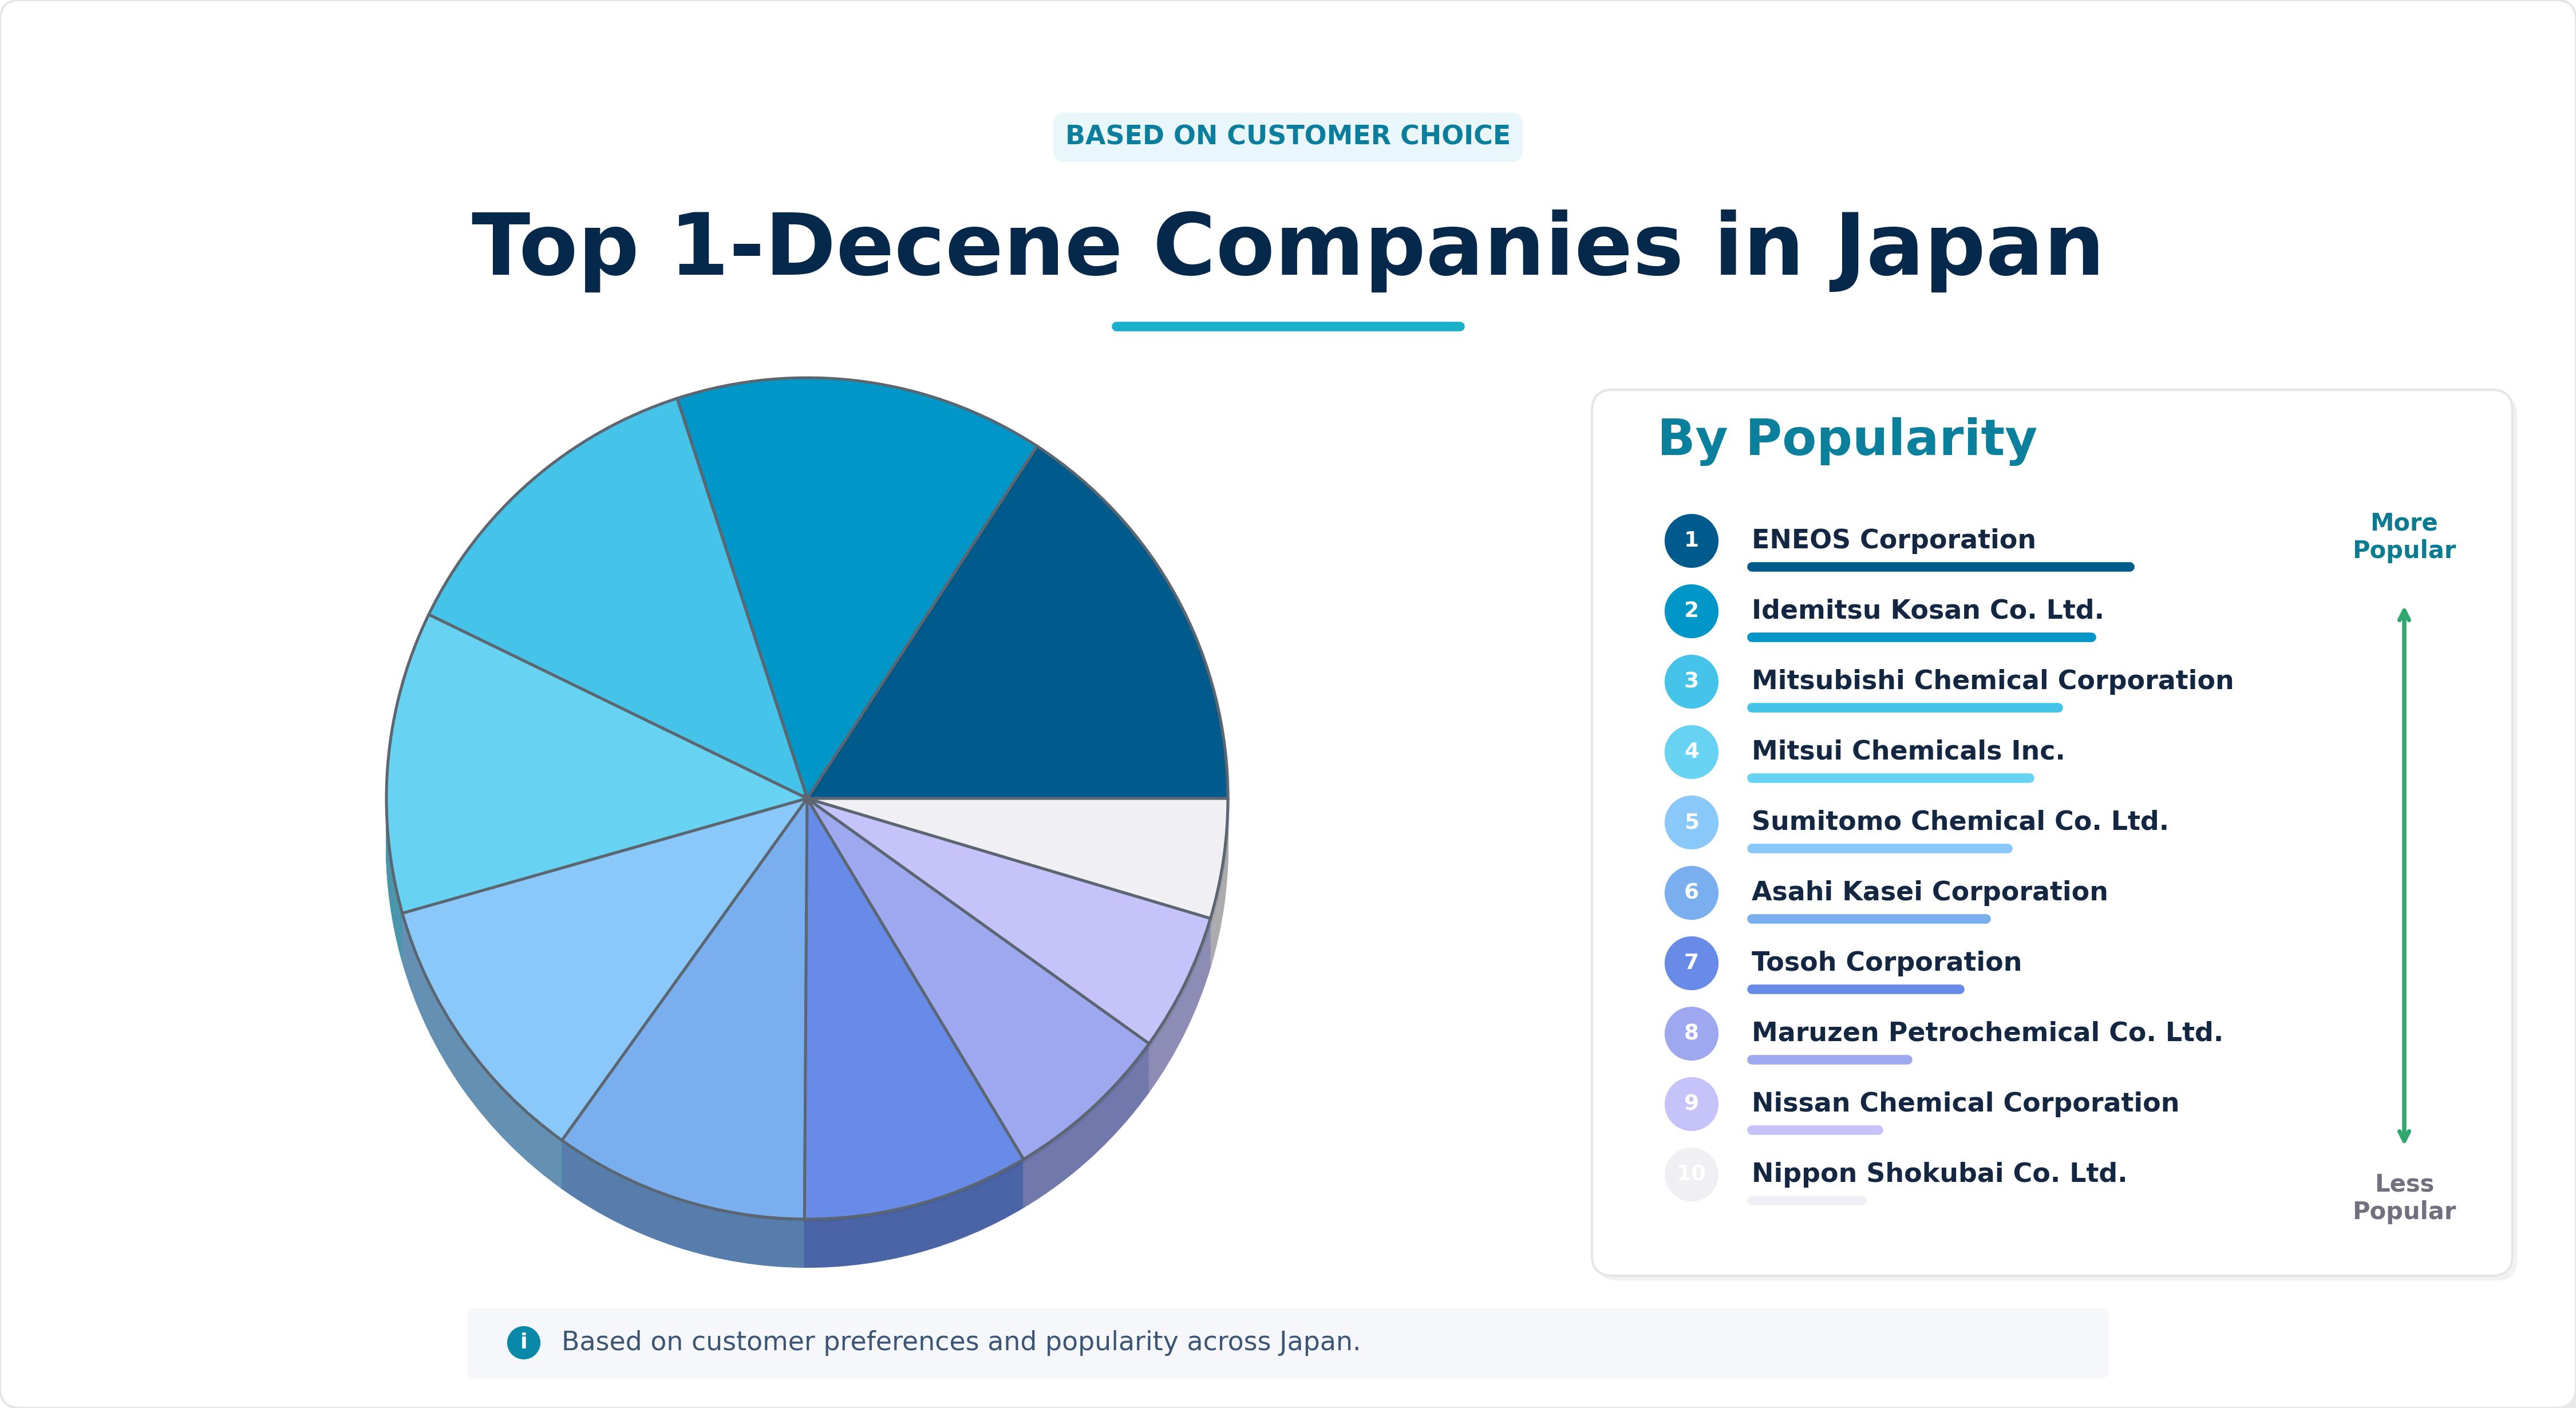Click the More Popular label
This screenshot has height=1408, width=2576.
[x=2404, y=536]
